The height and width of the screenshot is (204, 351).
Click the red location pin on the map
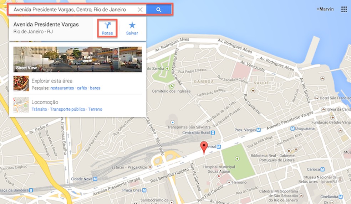pyautogui.click(x=204, y=147)
